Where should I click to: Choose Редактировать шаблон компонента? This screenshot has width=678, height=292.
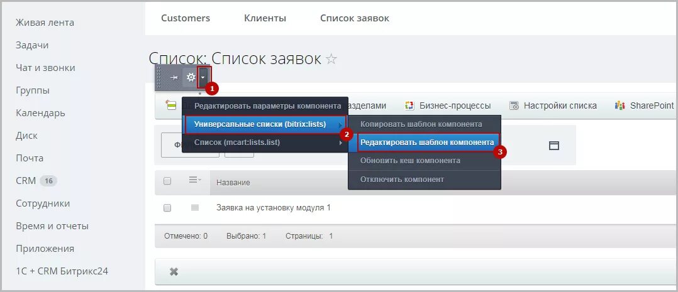428,143
